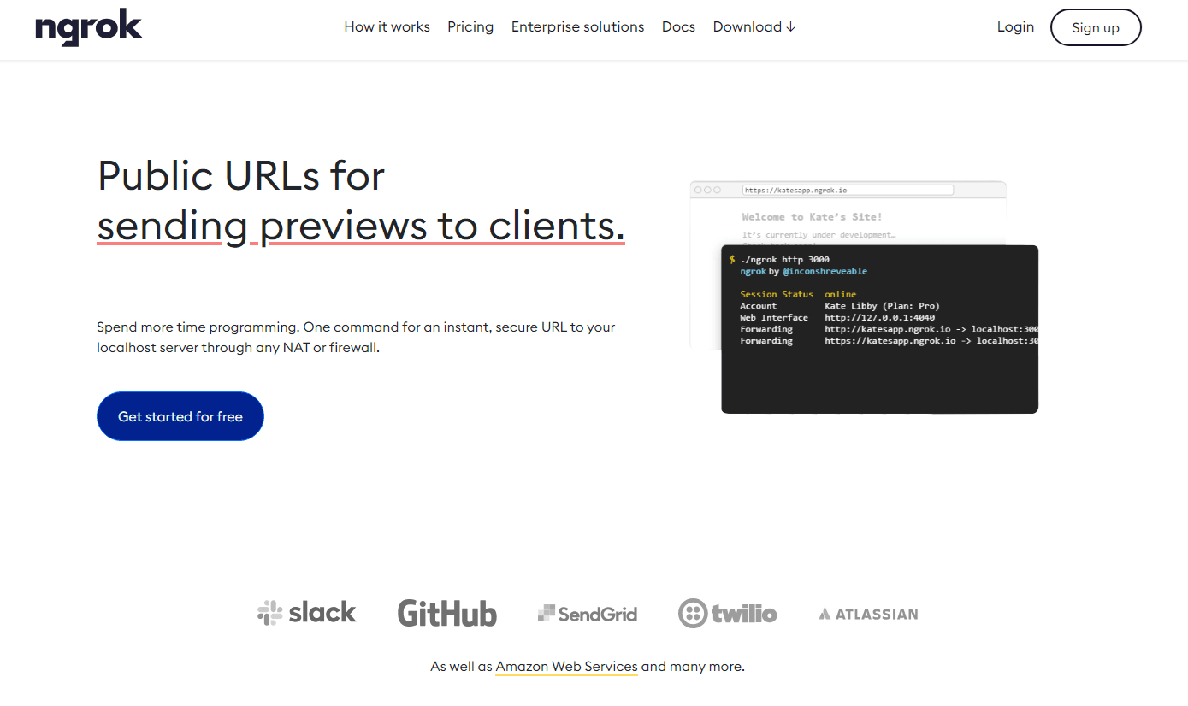Open Enterprise solutions page
Viewport: 1188px width, 706px height.
(577, 27)
